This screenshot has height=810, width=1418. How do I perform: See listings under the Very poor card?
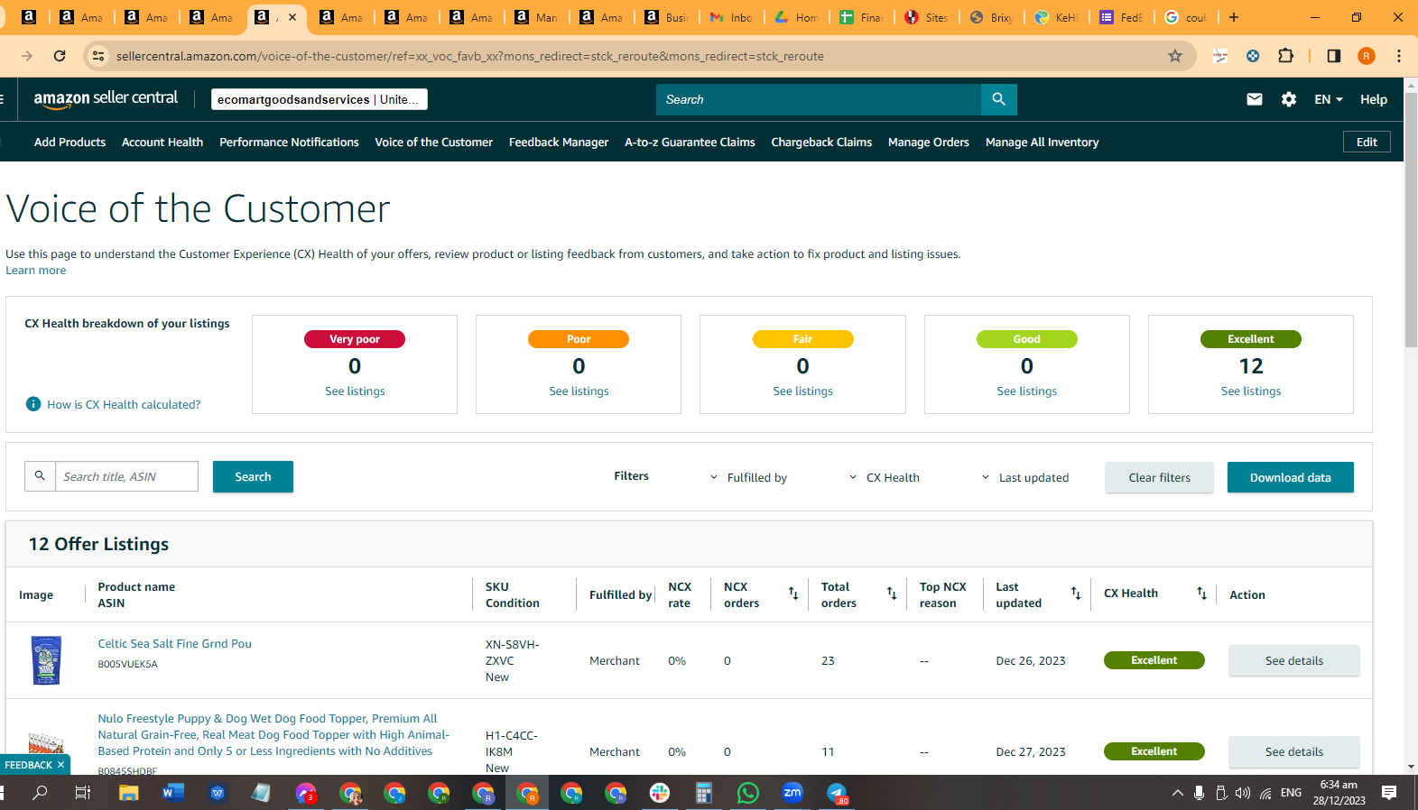tap(355, 391)
